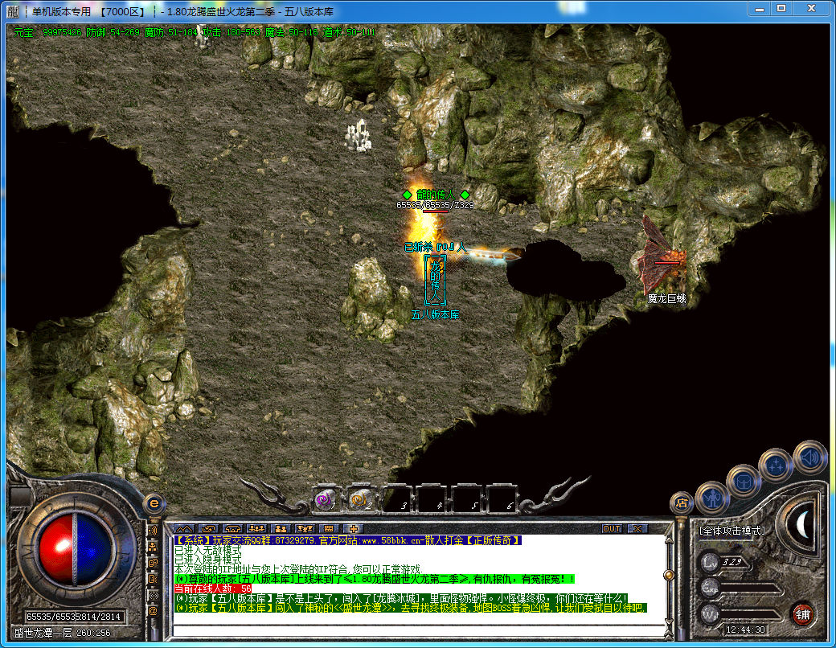Toggle the document-with-lines whisper icon in left strip

(x=153, y=579)
